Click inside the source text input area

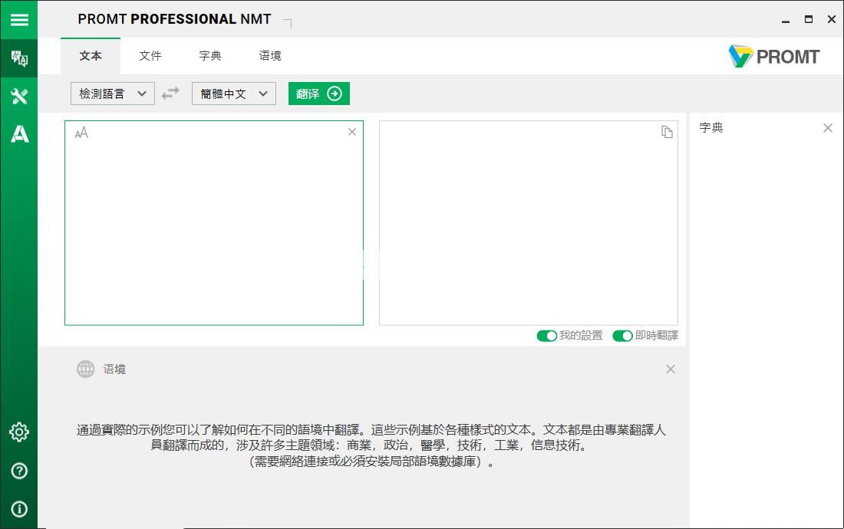(x=214, y=223)
